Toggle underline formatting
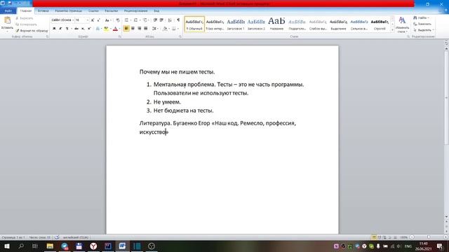Screen dimensions: 449x252 67,29
